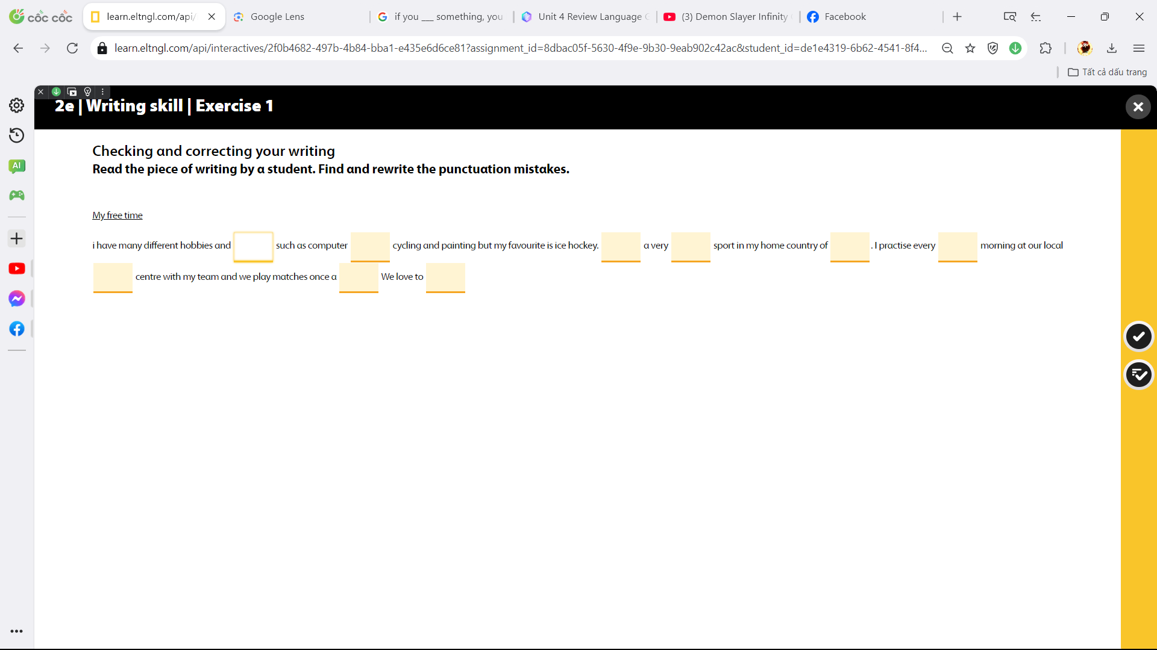The image size is (1157, 650).
Task: Click the lightbulb icon in mini toolbar
Action: click(x=87, y=91)
